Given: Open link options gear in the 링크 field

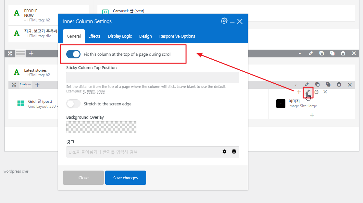Looking at the screenshot, I should (224, 151).
